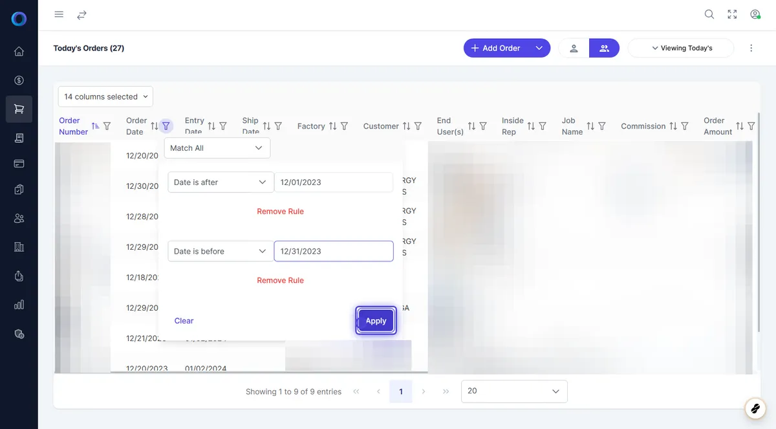The image size is (776, 429).
Task: Open Order Number filter funnel icon
Action: tap(107, 126)
